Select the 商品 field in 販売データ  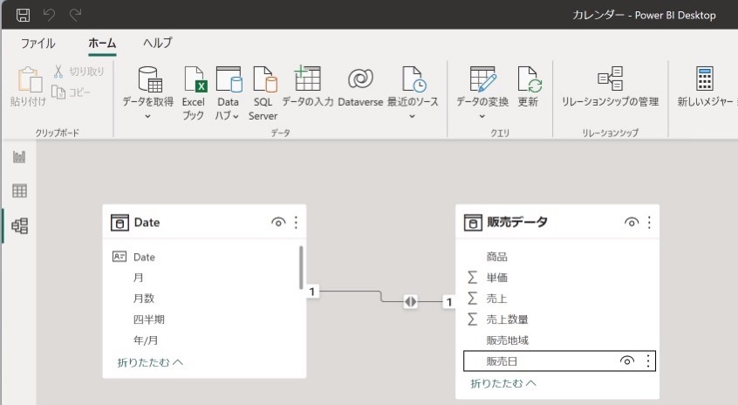(x=496, y=257)
